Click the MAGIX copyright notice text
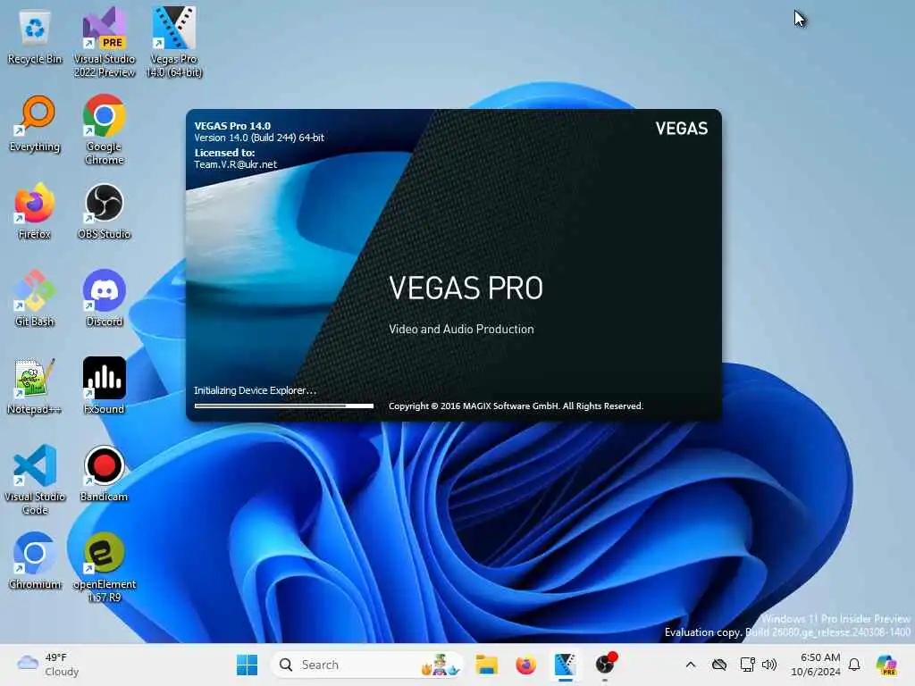Screen dimensions: 915x686 click(x=516, y=406)
